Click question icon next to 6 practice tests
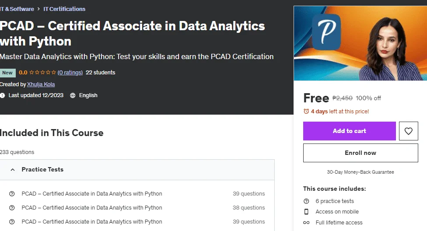This screenshot has width=427, height=231. click(306, 201)
